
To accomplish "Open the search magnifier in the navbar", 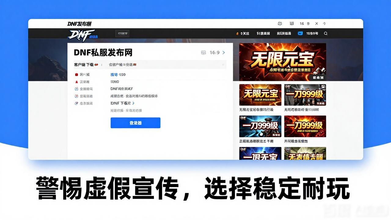I will pos(326,34).
